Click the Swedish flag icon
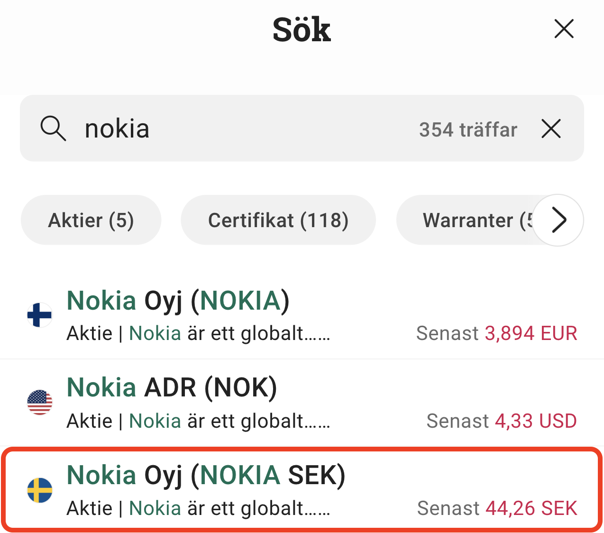Viewport: 604px width, 533px height. point(40,490)
